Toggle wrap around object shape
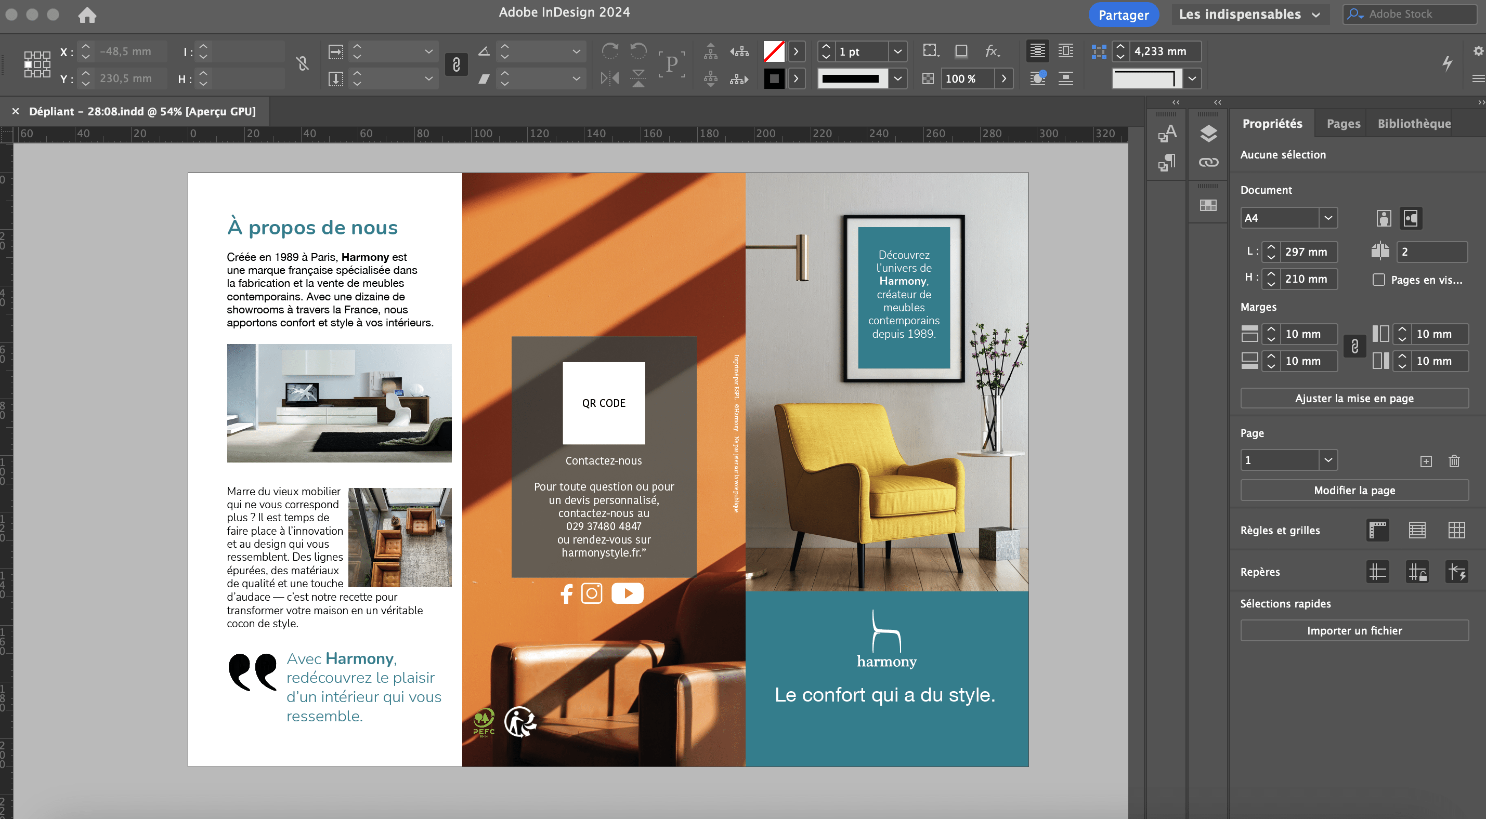The image size is (1486, 819). click(1037, 78)
